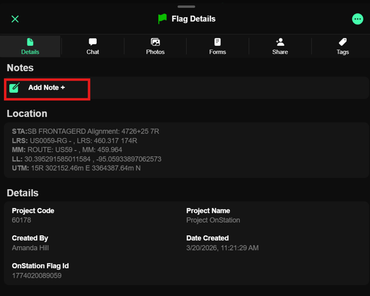Switch to the Details tab
This screenshot has width=370, height=296.
[30, 46]
